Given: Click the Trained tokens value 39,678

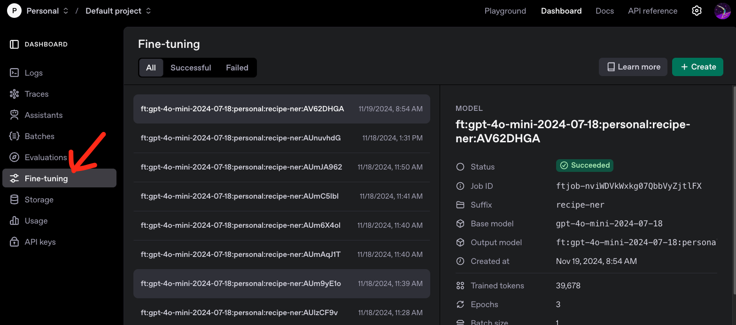Looking at the screenshot, I should coord(568,286).
